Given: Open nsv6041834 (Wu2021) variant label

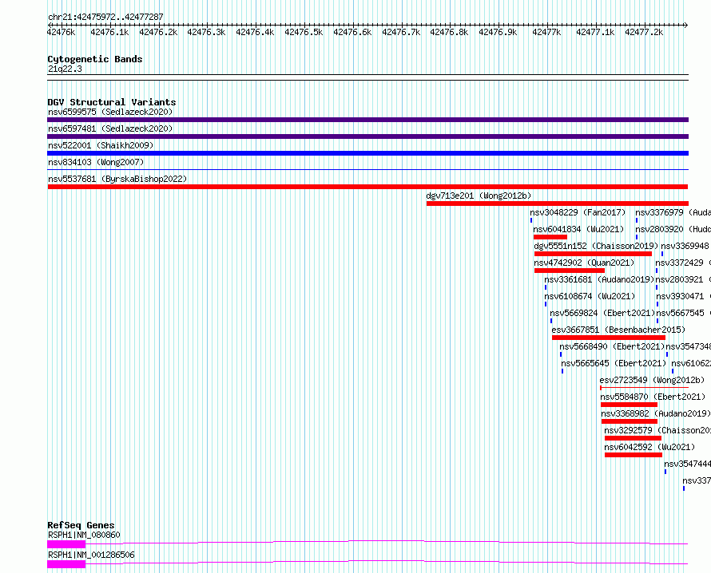Looking at the screenshot, I should [x=578, y=229].
